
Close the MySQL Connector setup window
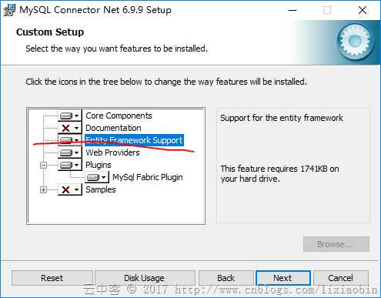click(x=363, y=10)
